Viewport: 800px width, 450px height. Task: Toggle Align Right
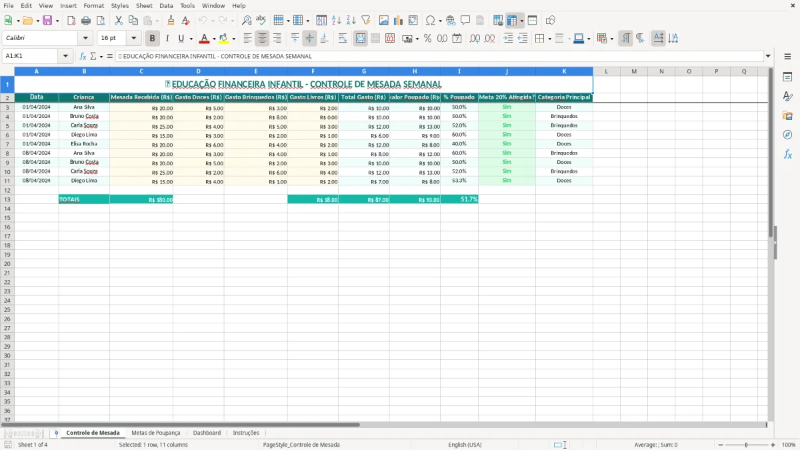pos(277,39)
